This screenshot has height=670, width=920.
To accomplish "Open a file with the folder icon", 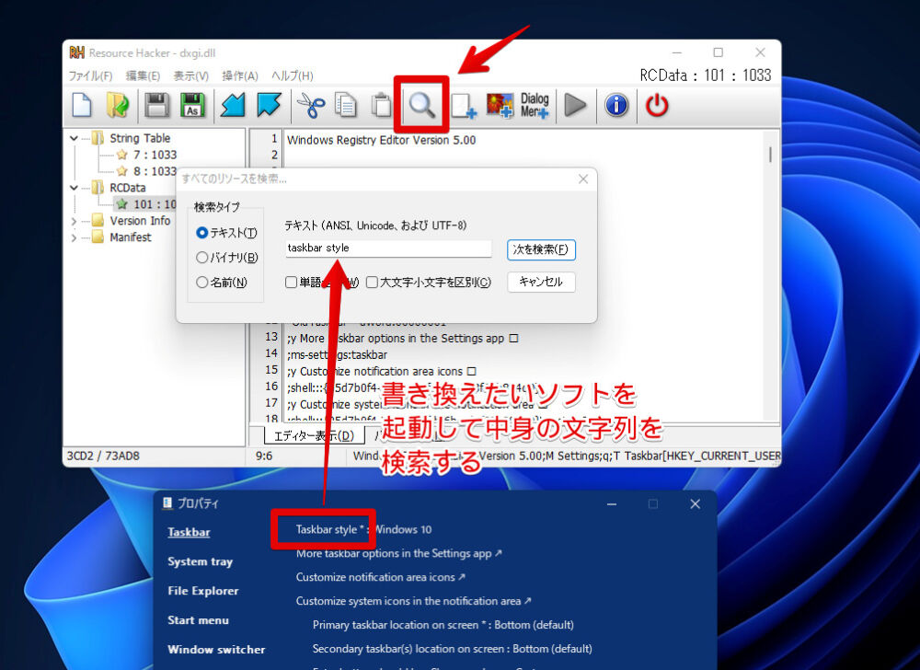I will pos(118,106).
